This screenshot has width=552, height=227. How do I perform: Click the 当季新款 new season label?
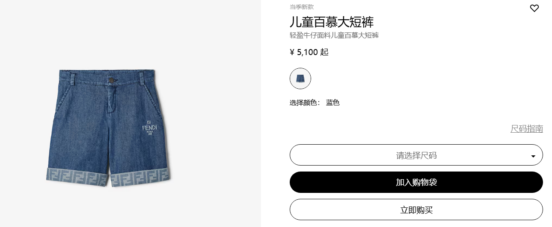point(302,7)
